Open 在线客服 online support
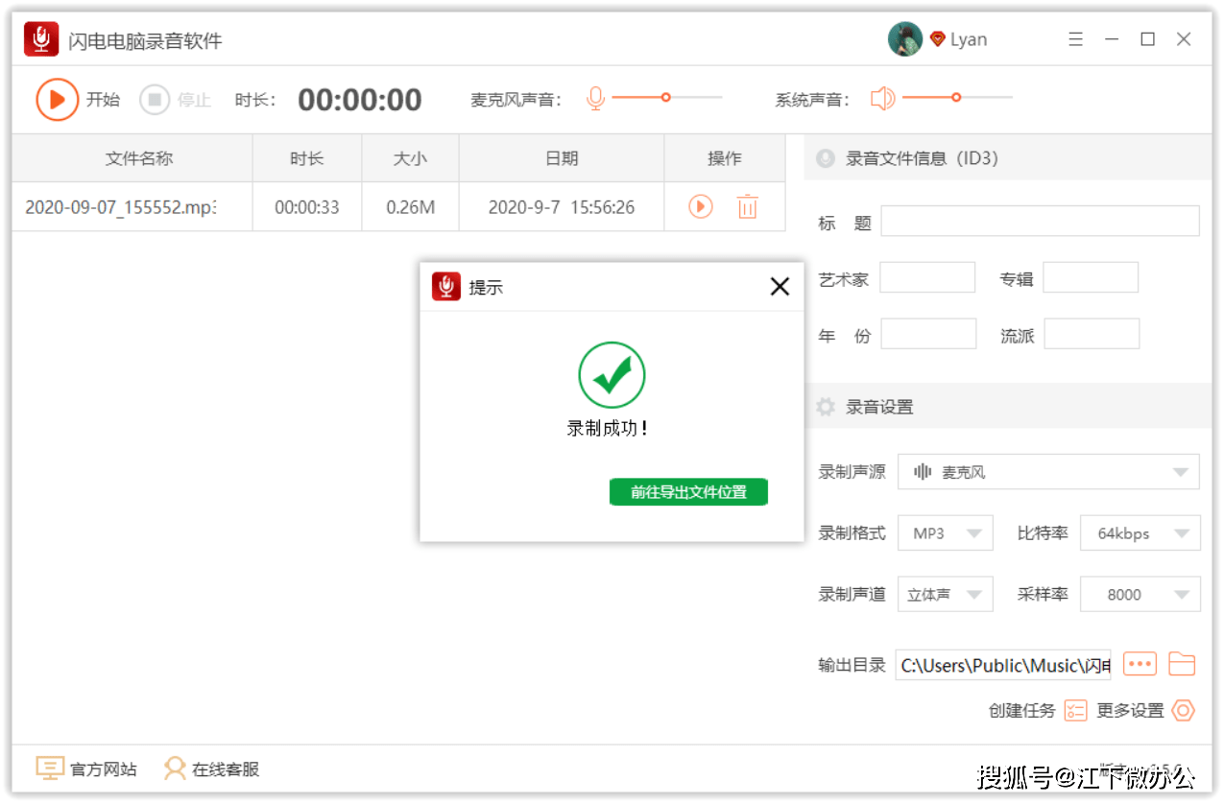Screen dimensions: 1224x804 coord(211,769)
